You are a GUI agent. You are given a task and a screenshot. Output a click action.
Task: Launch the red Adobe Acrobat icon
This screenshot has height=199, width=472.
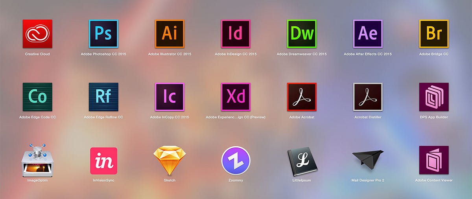(x=302, y=97)
